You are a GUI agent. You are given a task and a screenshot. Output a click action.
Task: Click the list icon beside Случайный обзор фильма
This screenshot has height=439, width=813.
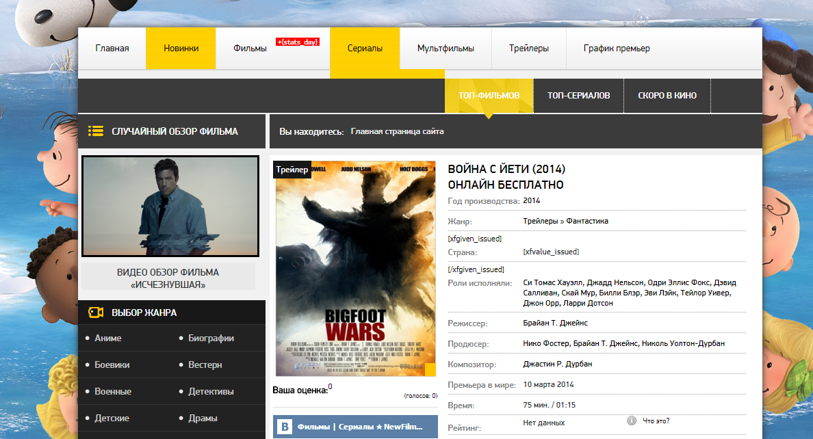tap(95, 131)
